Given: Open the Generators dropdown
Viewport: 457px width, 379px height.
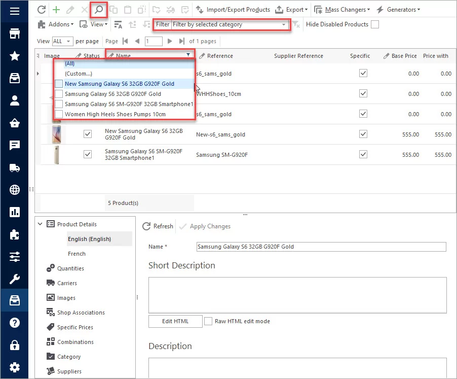Looking at the screenshot, I should click(x=398, y=10).
